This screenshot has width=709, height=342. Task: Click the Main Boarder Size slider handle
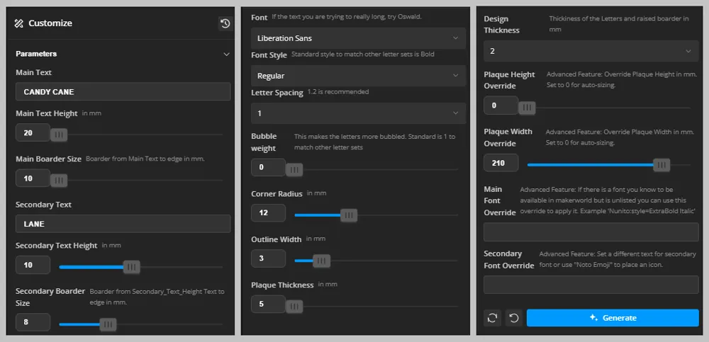pos(59,181)
